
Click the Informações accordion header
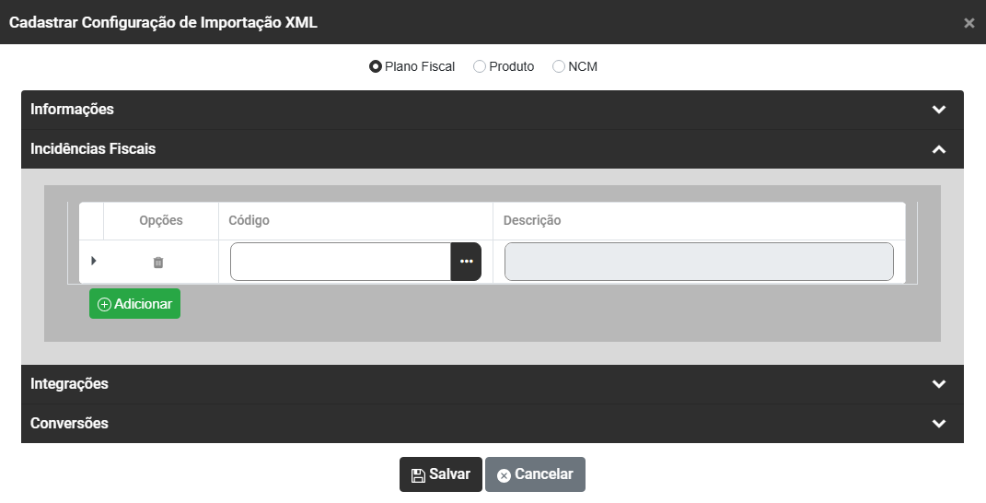[72, 110]
